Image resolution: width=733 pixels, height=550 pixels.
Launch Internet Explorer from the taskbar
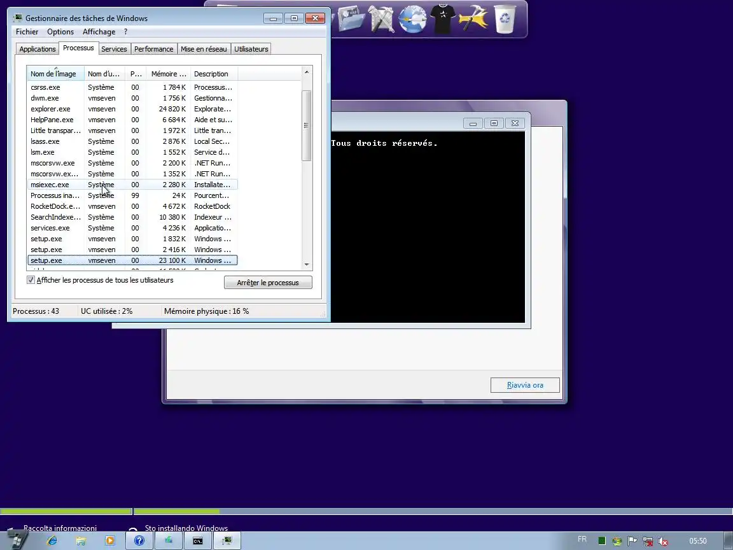(52, 540)
